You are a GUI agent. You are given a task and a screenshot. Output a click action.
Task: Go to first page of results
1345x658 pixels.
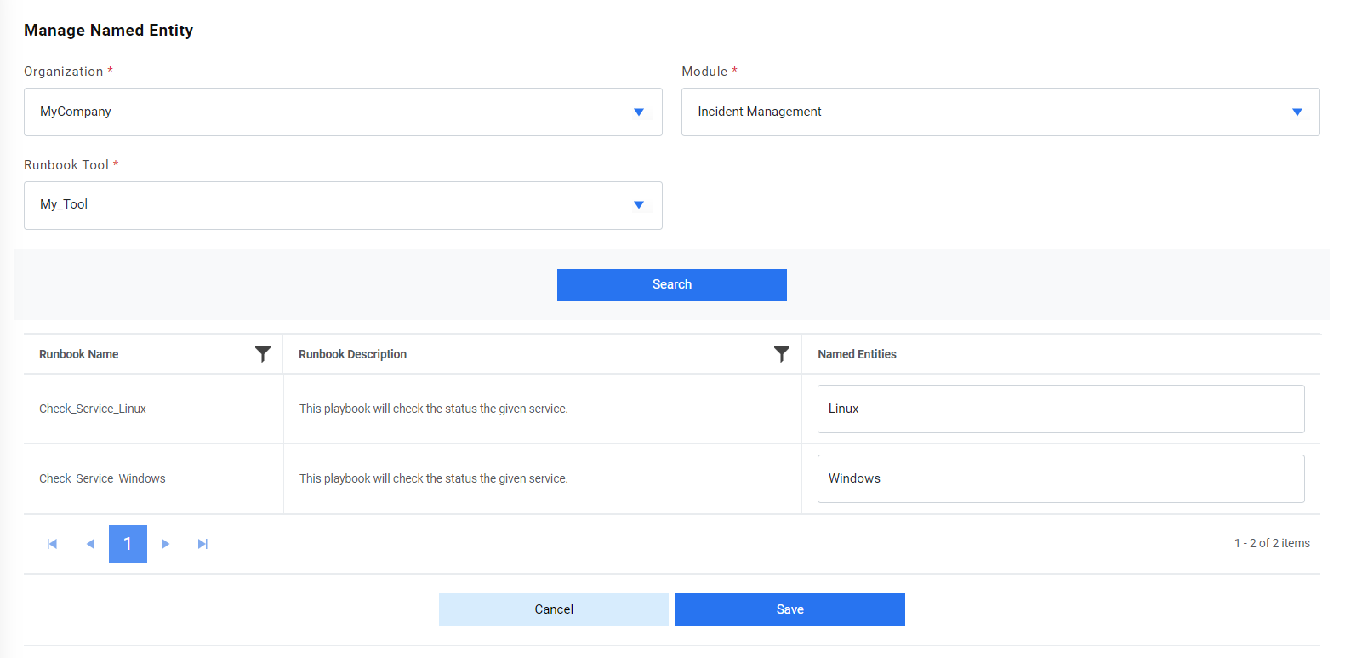click(x=52, y=544)
